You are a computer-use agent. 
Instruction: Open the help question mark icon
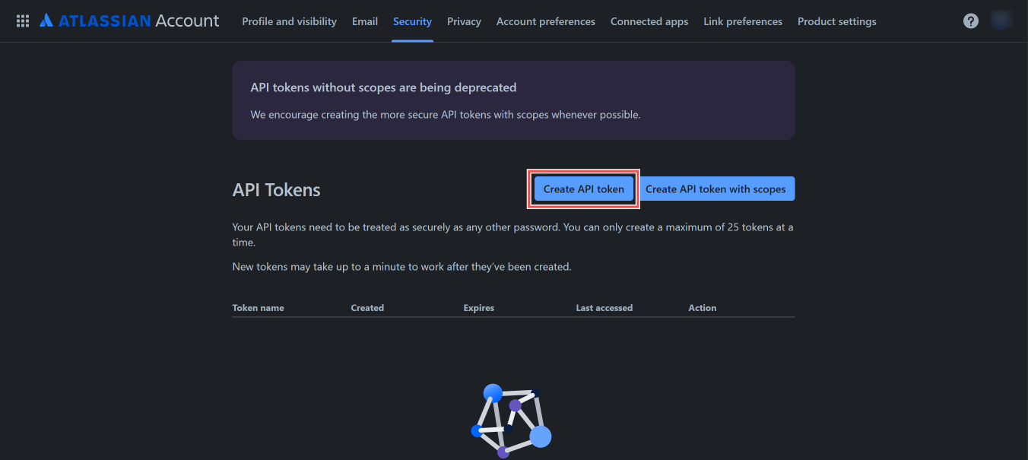(x=970, y=21)
